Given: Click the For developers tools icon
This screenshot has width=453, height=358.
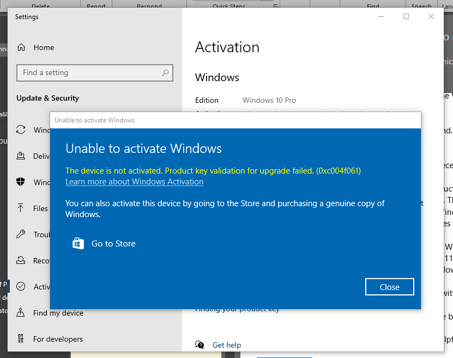Looking at the screenshot, I should coord(21,339).
